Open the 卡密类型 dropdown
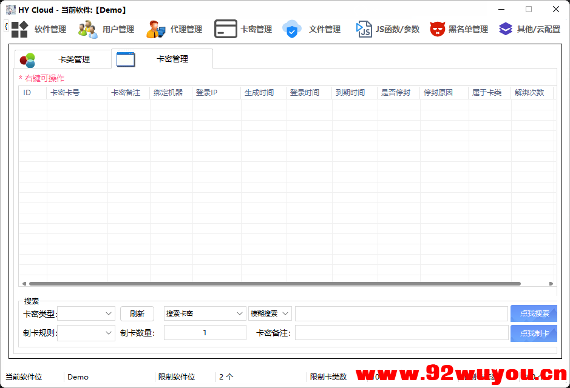Viewport: 570px width, 388px height. (86, 313)
